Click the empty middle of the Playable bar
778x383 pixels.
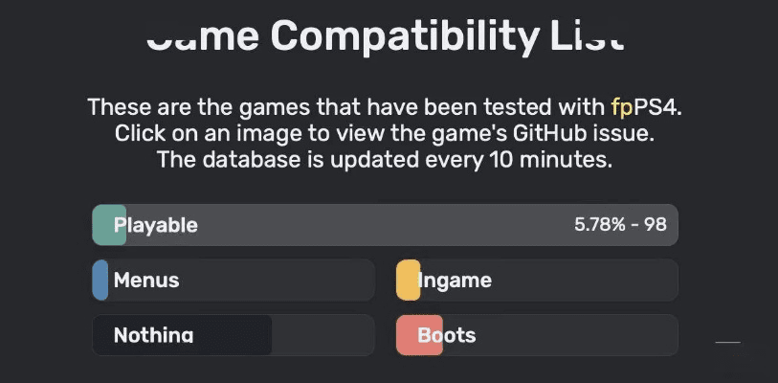tap(383, 226)
